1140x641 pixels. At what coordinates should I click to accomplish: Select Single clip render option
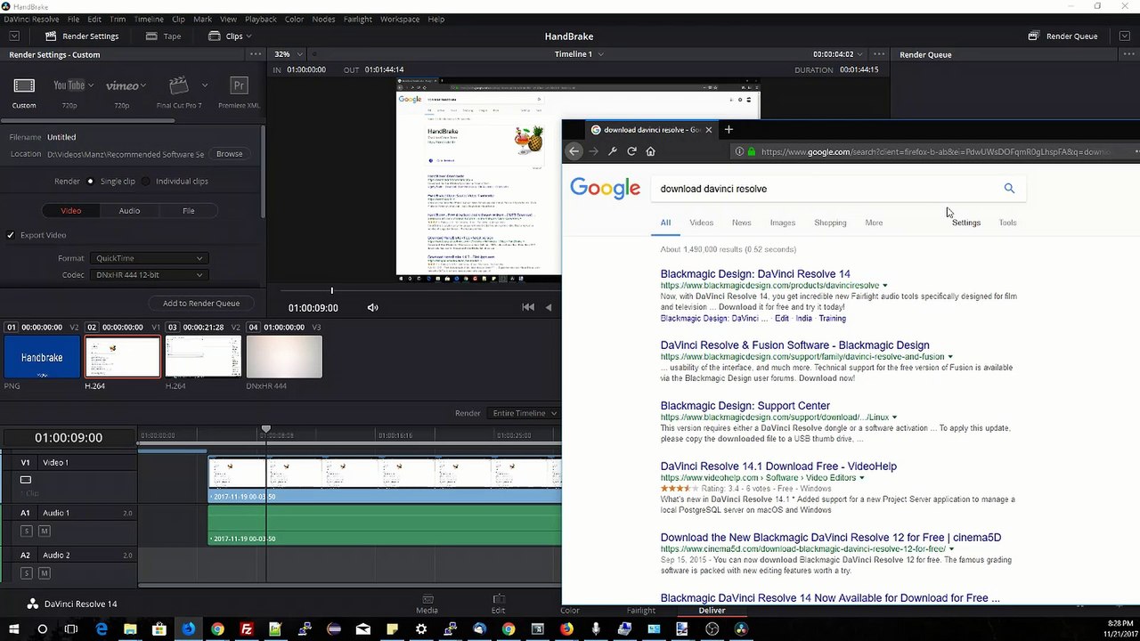tap(90, 181)
